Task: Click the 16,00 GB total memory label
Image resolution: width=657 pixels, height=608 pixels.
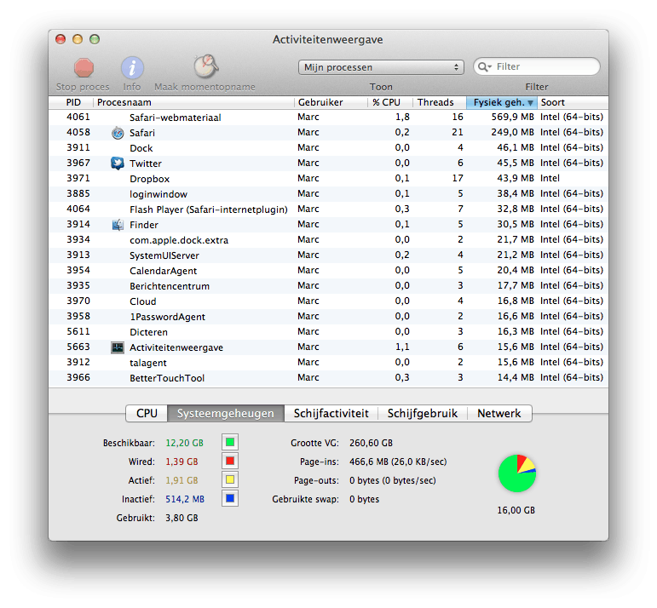Action: (516, 510)
